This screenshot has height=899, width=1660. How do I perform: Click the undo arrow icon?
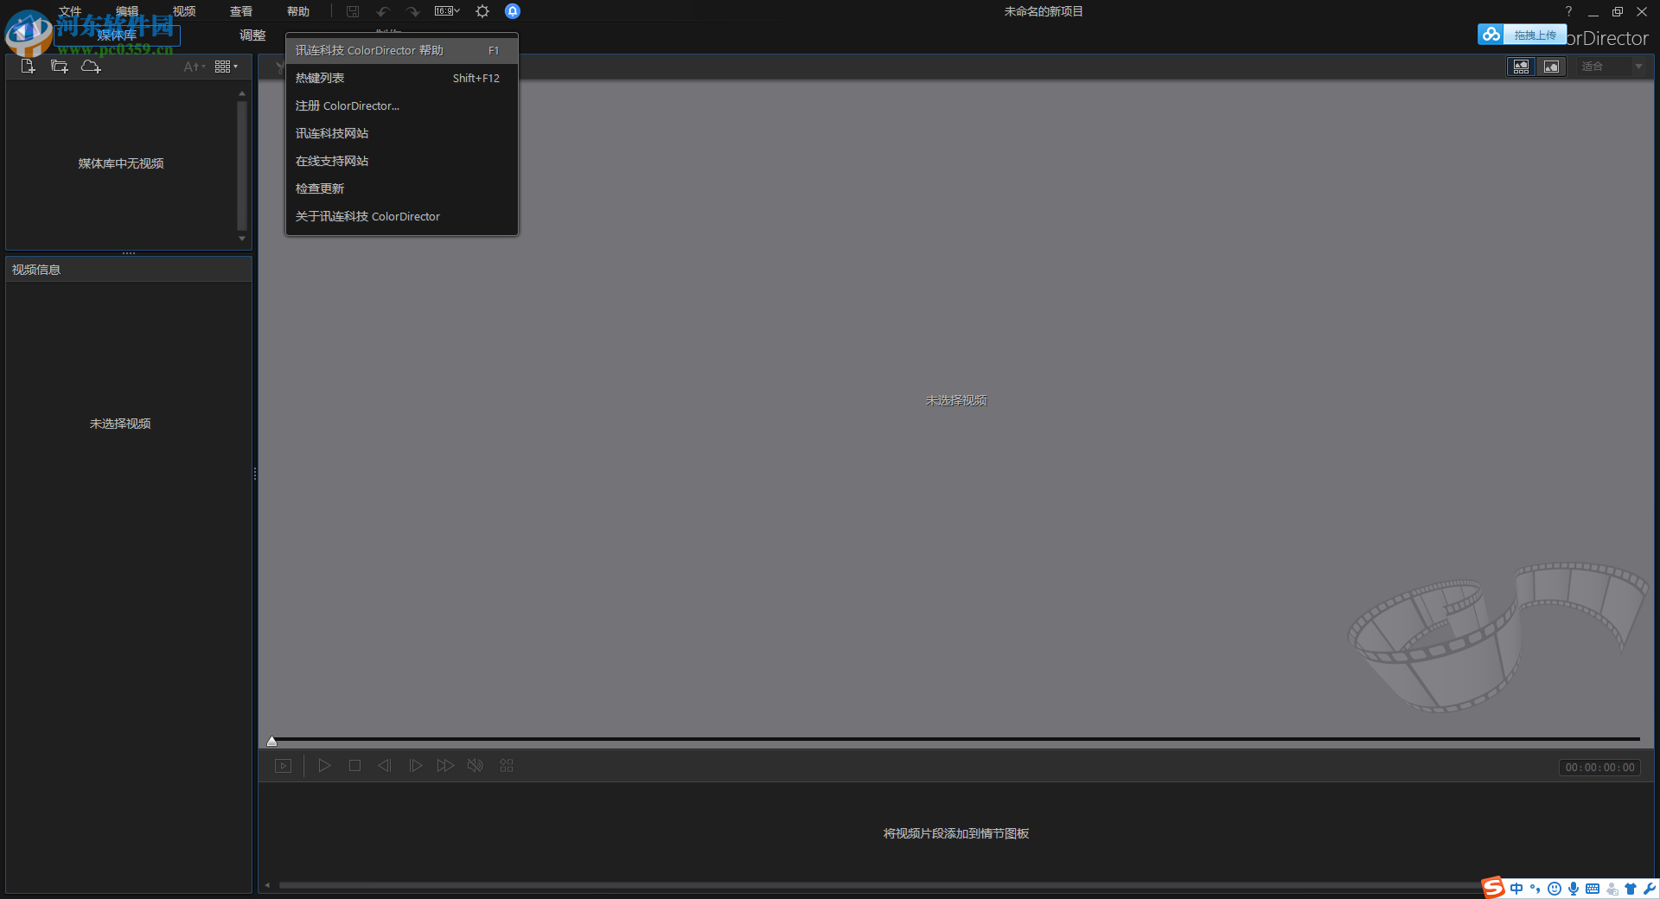tap(383, 11)
